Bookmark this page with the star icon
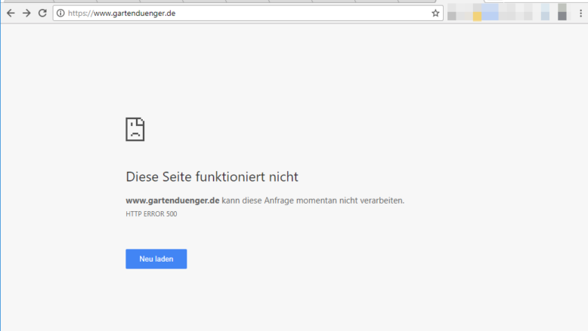The image size is (588, 331). coord(435,13)
